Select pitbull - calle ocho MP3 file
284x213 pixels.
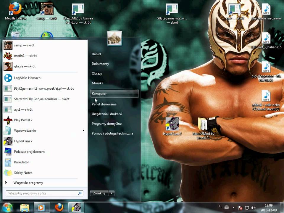point(266,100)
